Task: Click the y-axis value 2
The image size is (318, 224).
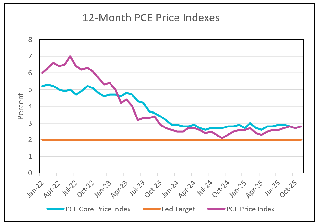Action: tap(31, 140)
